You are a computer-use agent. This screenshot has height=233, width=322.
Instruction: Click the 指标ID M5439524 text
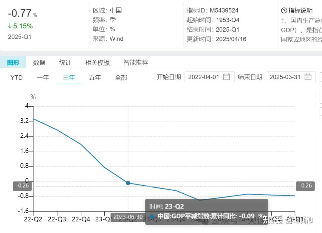tap(212, 10)
